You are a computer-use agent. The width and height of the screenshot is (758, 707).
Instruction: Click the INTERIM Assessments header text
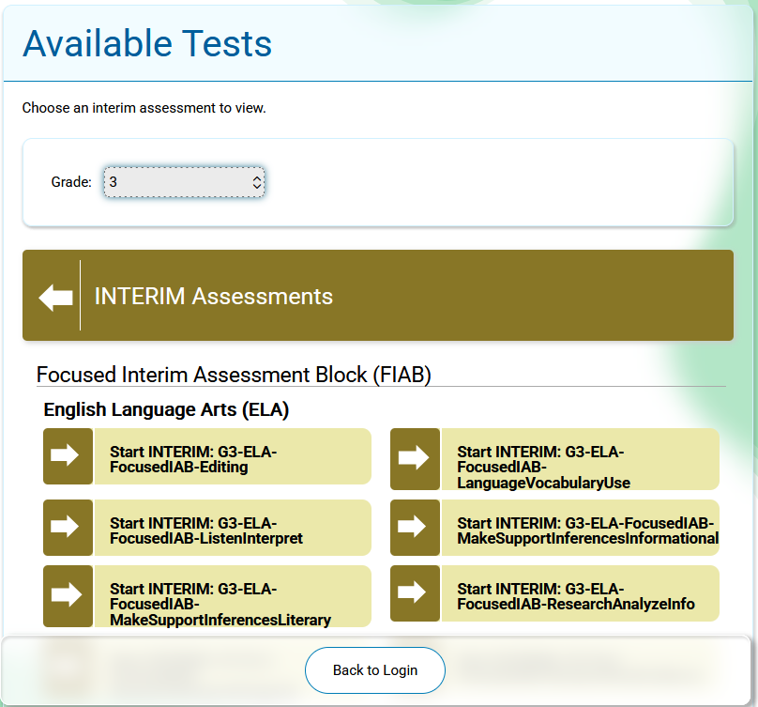pos(214,296)
